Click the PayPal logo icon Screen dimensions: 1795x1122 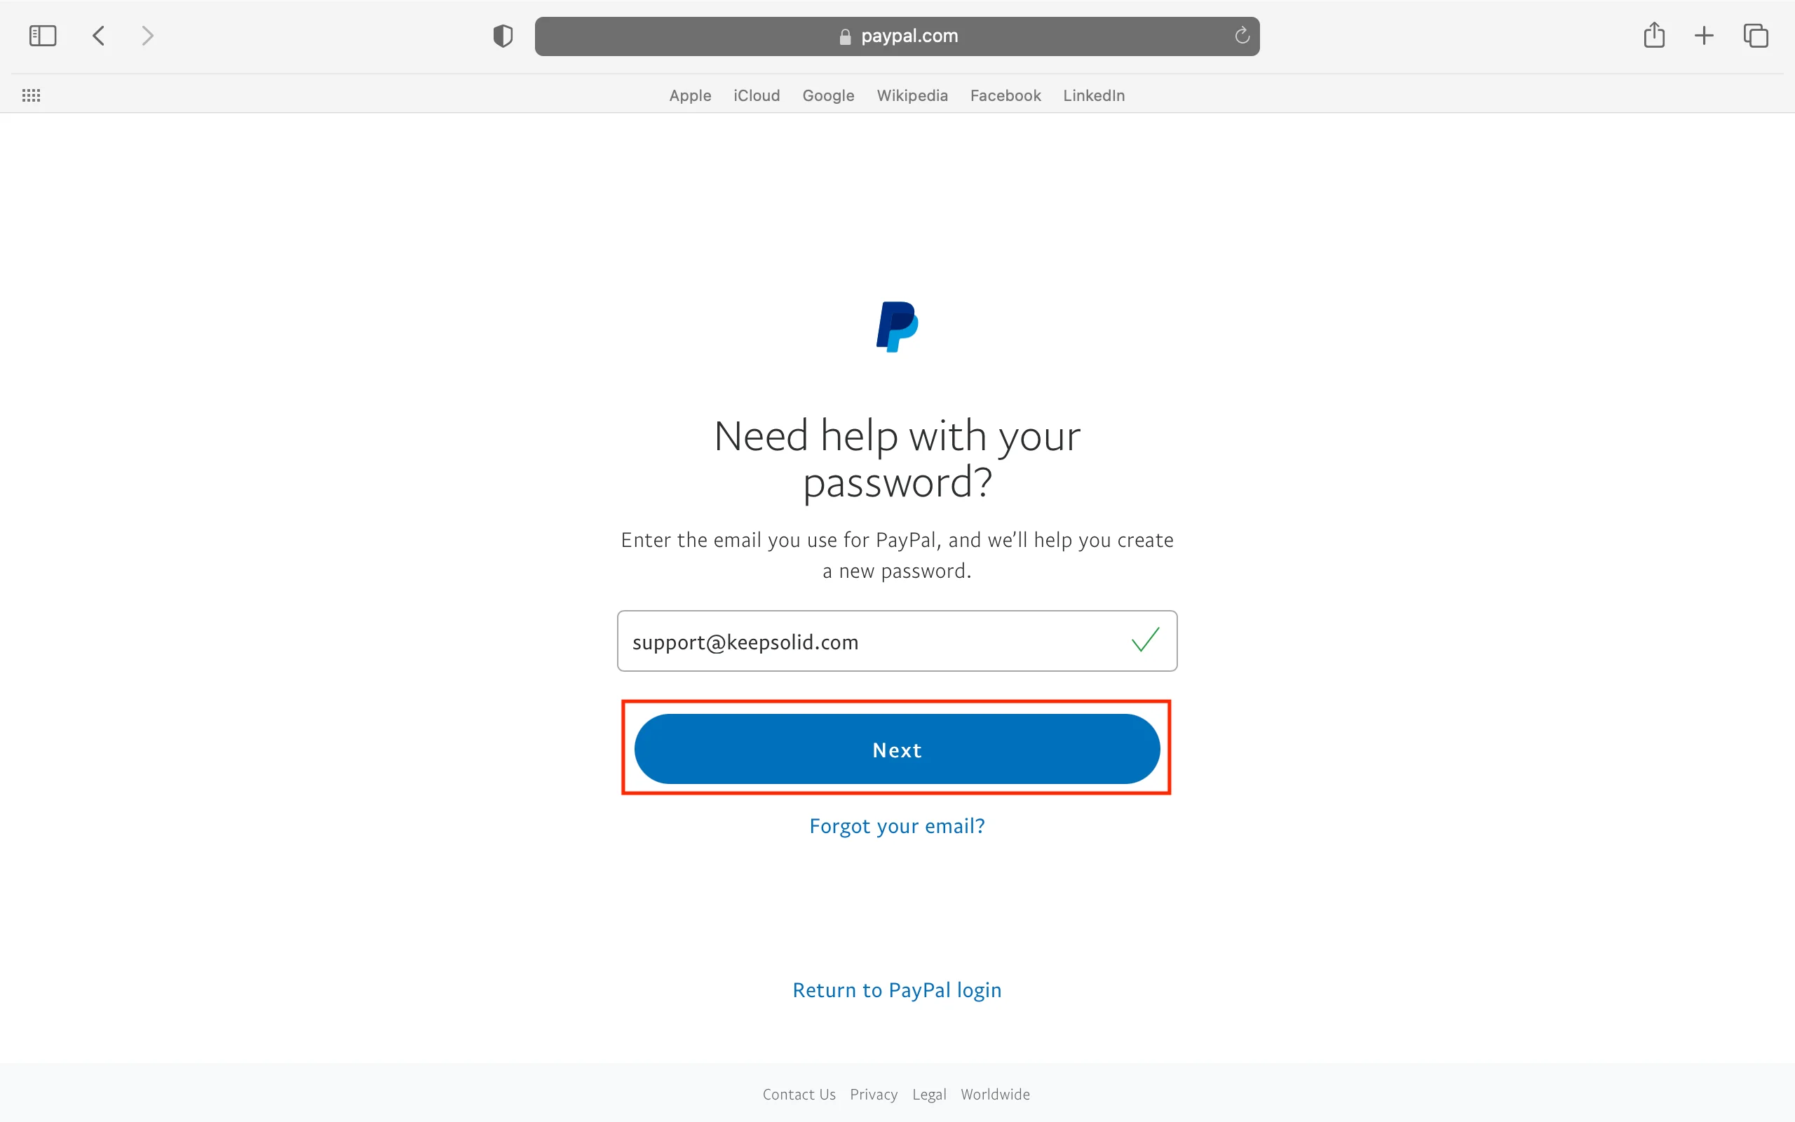(897, 326)
